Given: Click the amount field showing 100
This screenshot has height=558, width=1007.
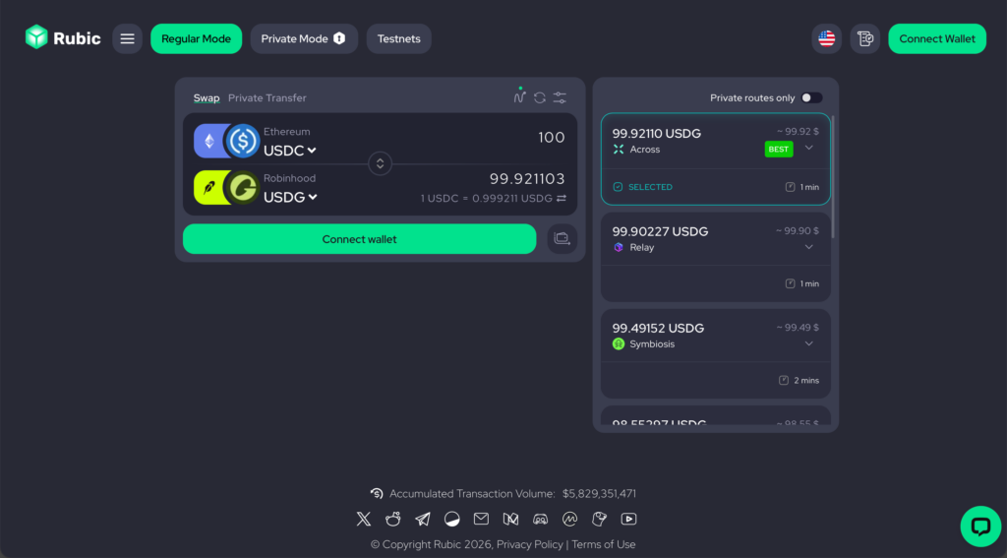Looking at the screenshot, I should pos(552,138).
